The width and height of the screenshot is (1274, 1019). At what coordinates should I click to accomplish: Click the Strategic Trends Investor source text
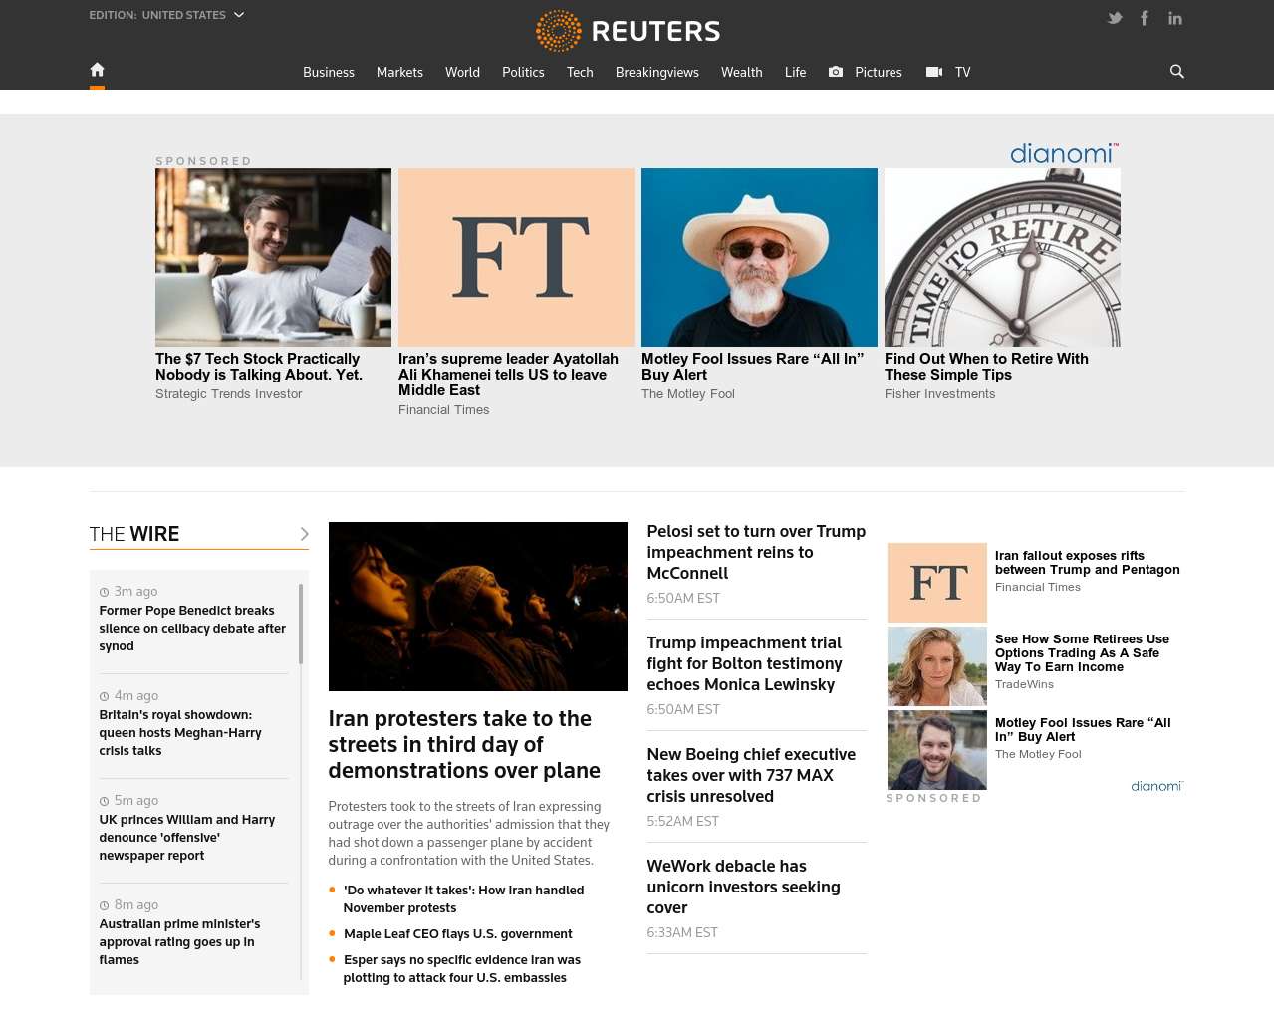pyautogui.click(x=228, y=394)
